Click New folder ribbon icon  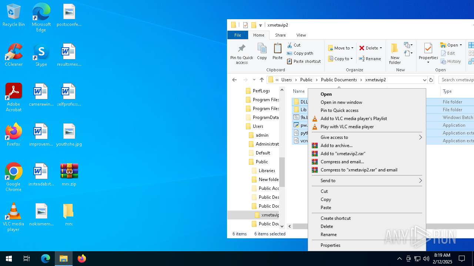tap(395, 54)
